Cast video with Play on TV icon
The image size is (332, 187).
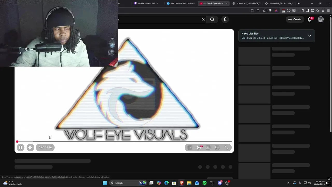pos(217,148)
